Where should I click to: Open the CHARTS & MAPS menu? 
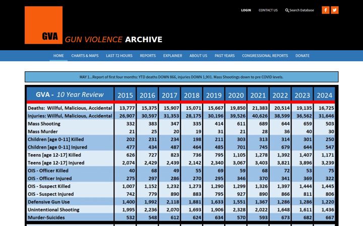pyautogui.click(x=85, y=56)
